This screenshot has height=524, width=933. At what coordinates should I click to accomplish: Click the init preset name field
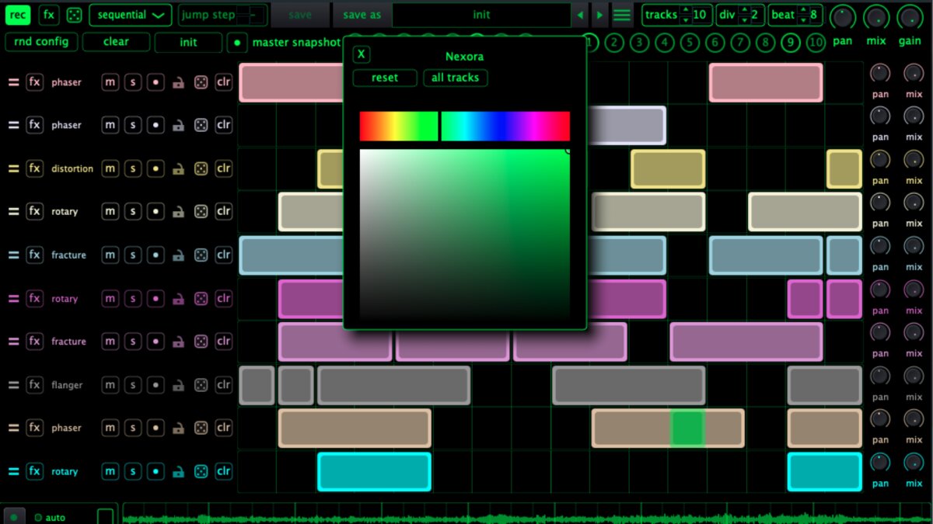pos(481,15)
